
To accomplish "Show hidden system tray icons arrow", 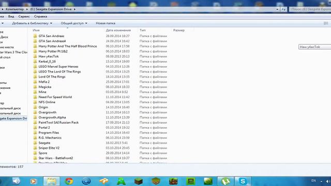I will 321,181.
